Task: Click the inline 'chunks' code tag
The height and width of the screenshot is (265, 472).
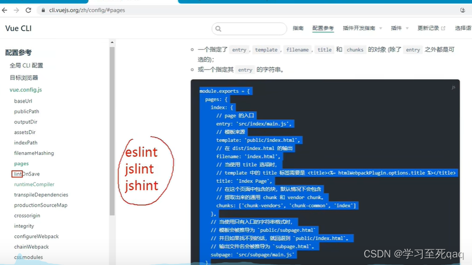Action: click(x=355, y=50)
